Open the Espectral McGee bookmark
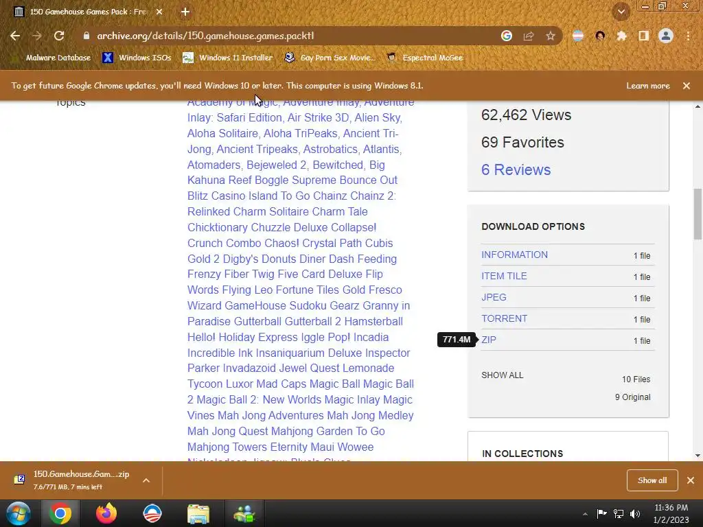 coord(425,58)
